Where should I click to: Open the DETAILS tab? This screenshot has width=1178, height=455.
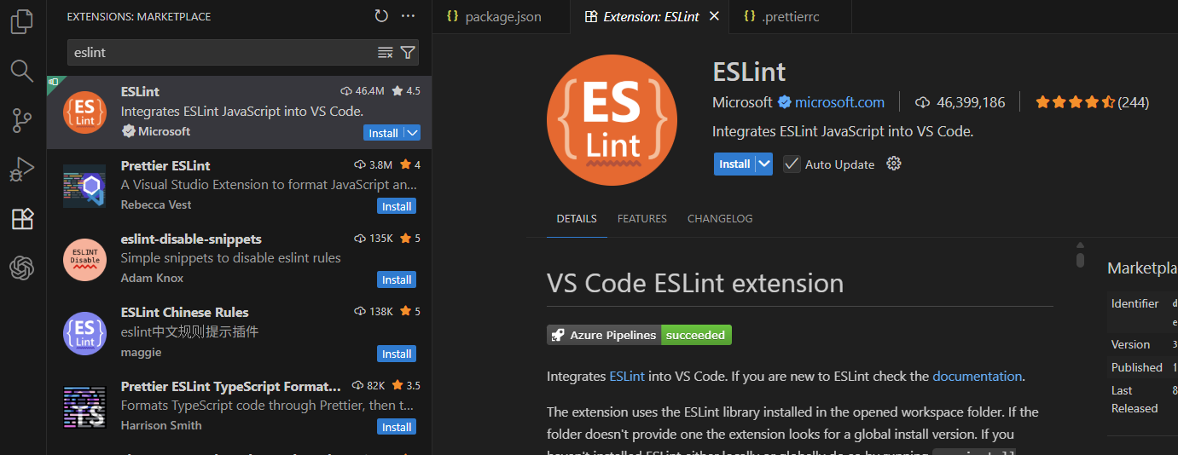coord(577,219)
